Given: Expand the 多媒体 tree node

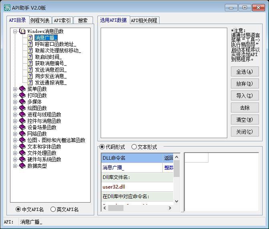Looking at the screenshot, I should tap(15, 102).
